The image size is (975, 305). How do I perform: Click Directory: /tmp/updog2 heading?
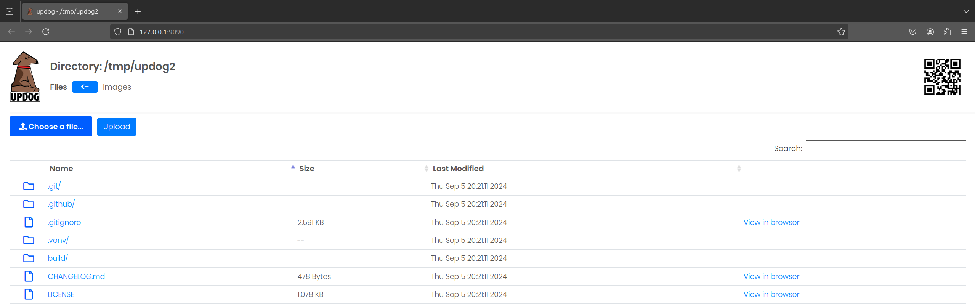[x=112, y=66]
